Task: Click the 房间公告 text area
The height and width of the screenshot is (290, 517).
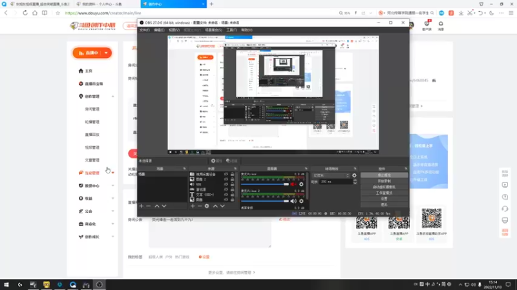Action: point(209,232)
